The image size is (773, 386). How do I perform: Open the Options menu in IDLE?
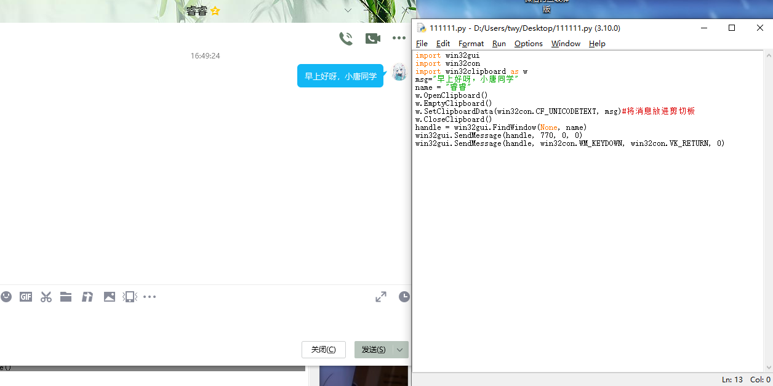coord(528,44)
